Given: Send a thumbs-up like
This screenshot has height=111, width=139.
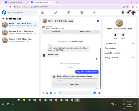Looking at the screenshot, I should click(99, 93).
